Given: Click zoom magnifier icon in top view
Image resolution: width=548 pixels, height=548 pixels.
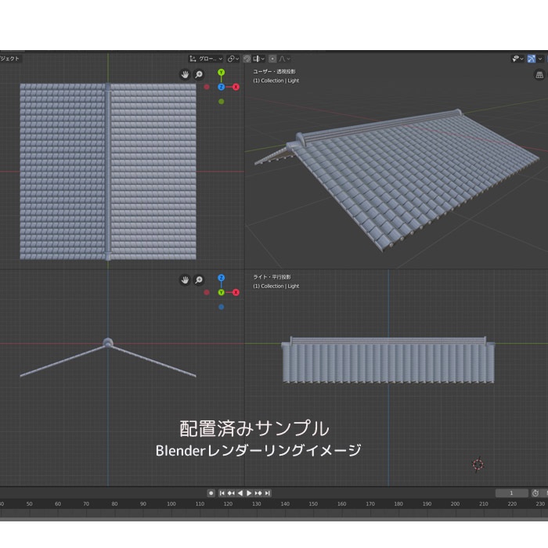Looking at the screenshot, I should 199,74.
